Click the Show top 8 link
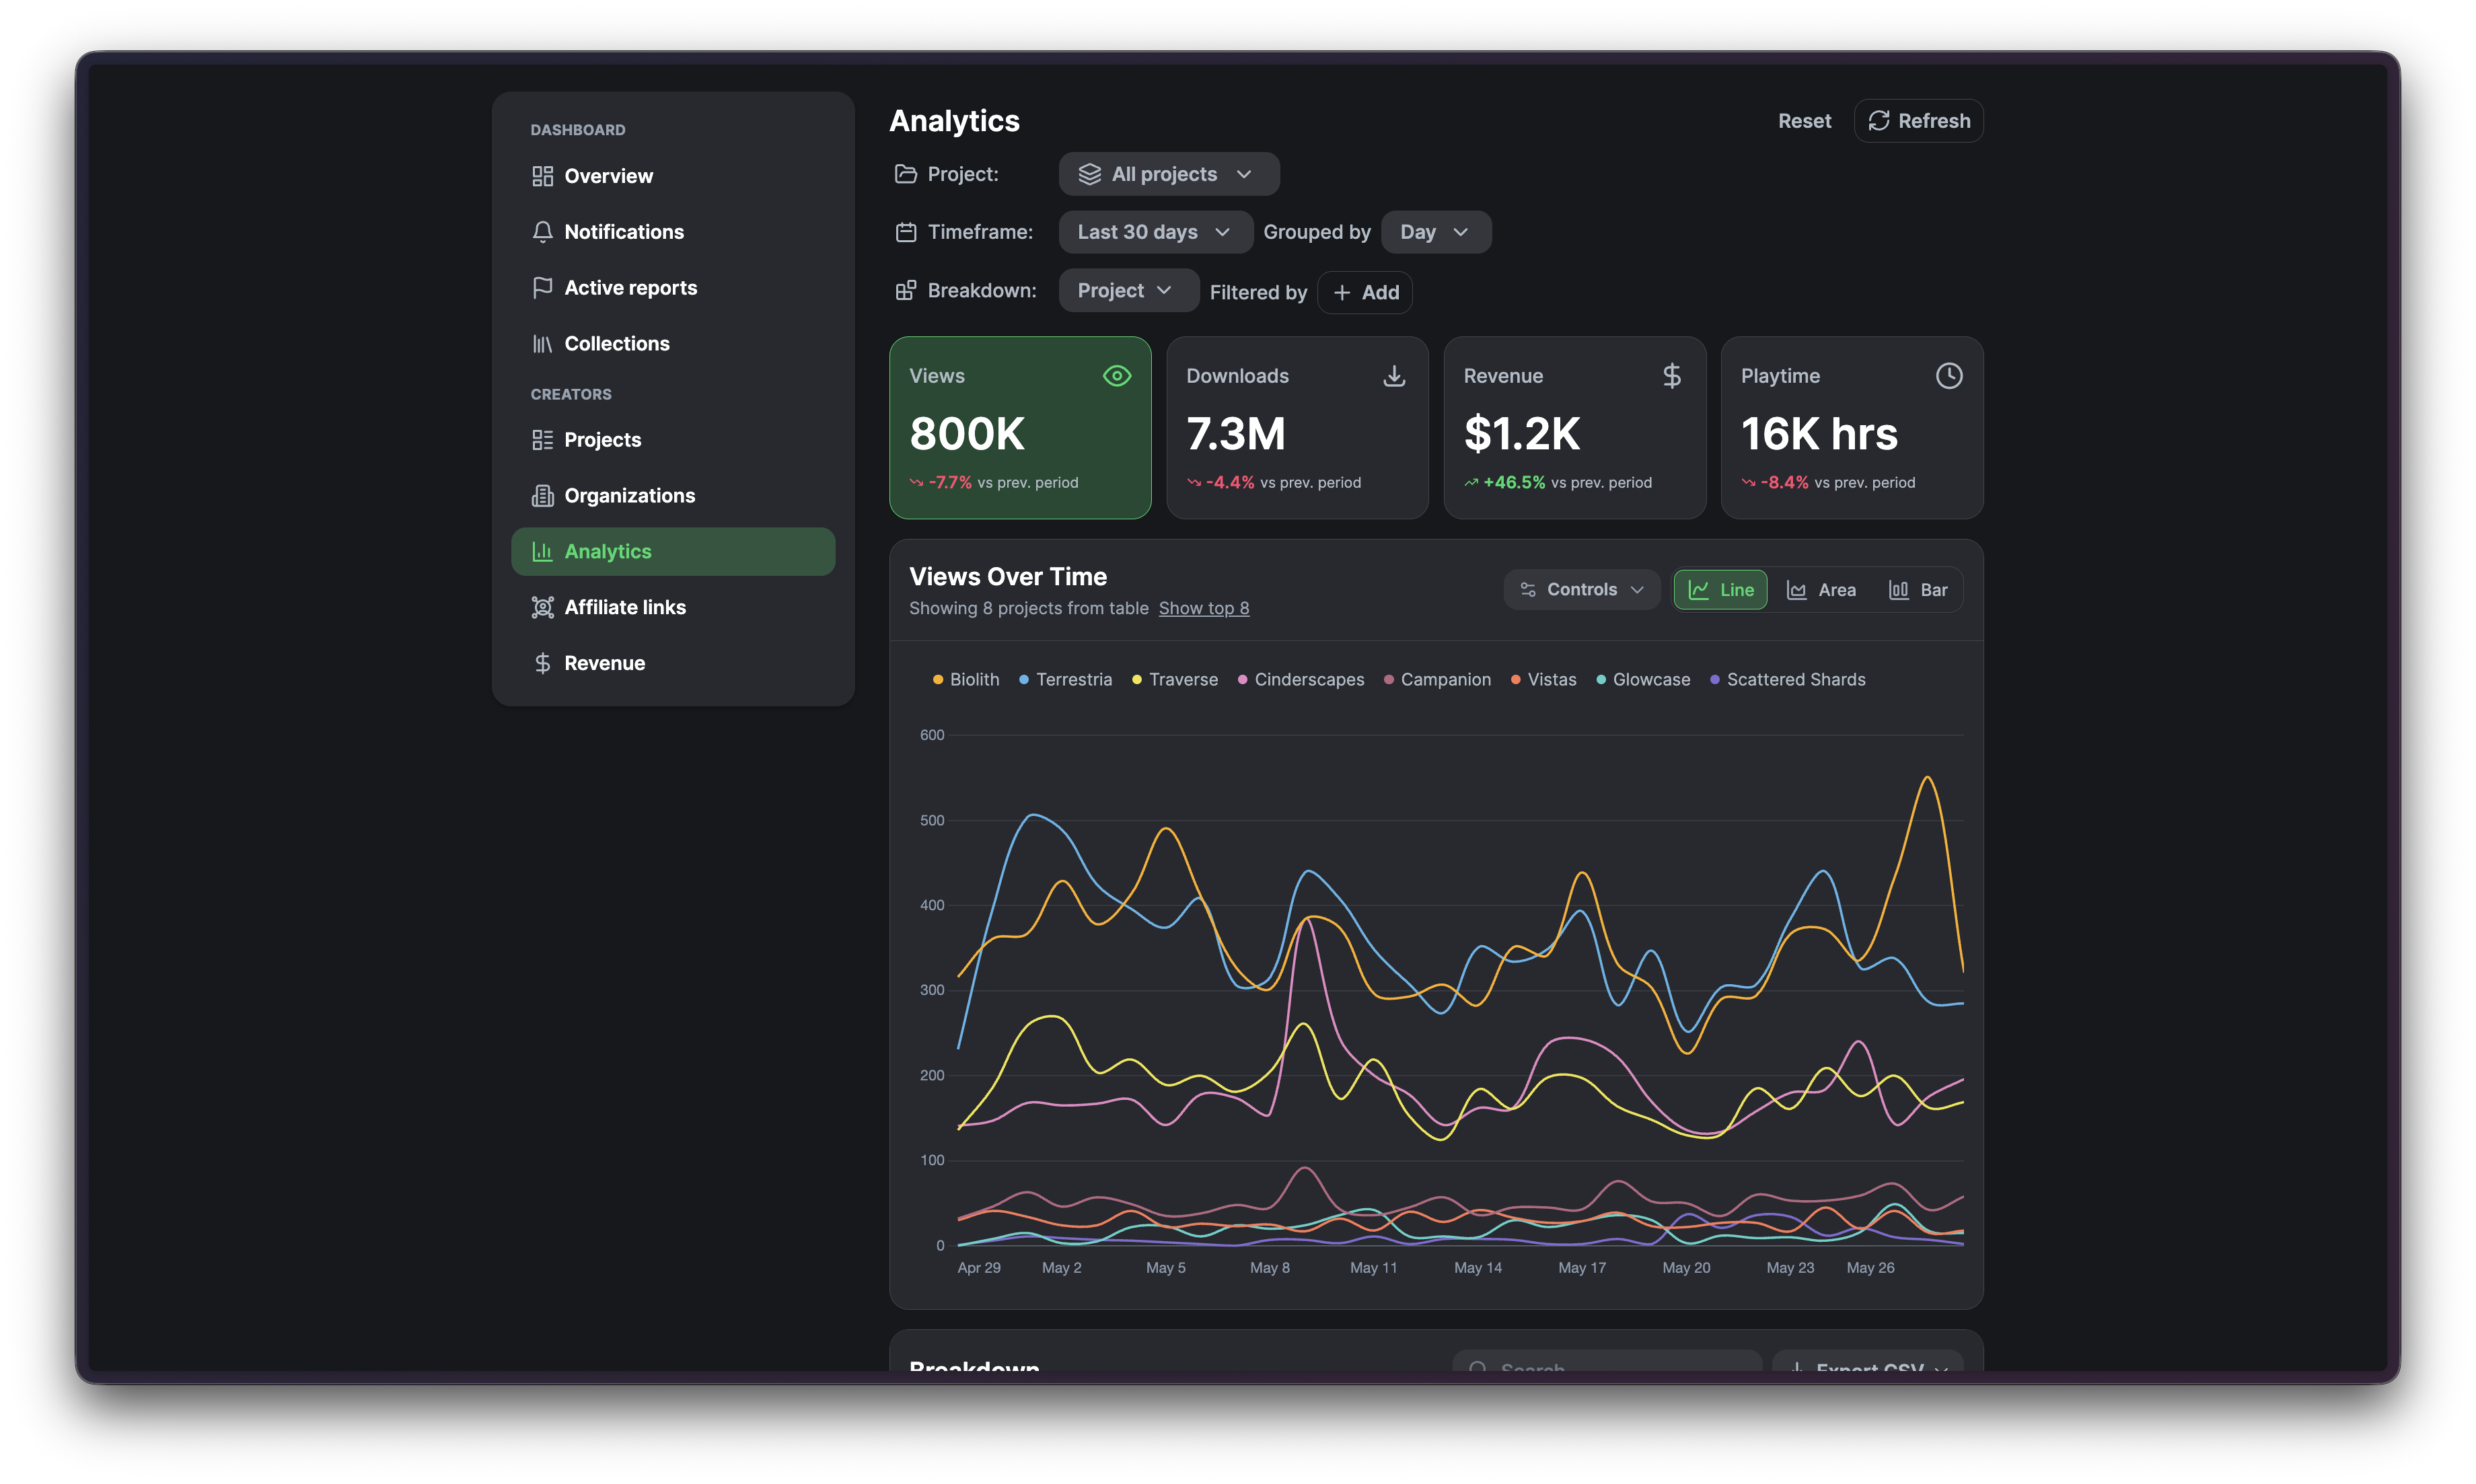2476x1484 pixels. 1203,608
